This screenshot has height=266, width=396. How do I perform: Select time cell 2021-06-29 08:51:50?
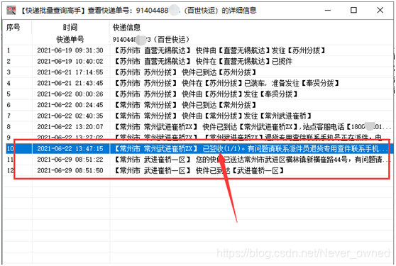(x=70, y=171)
